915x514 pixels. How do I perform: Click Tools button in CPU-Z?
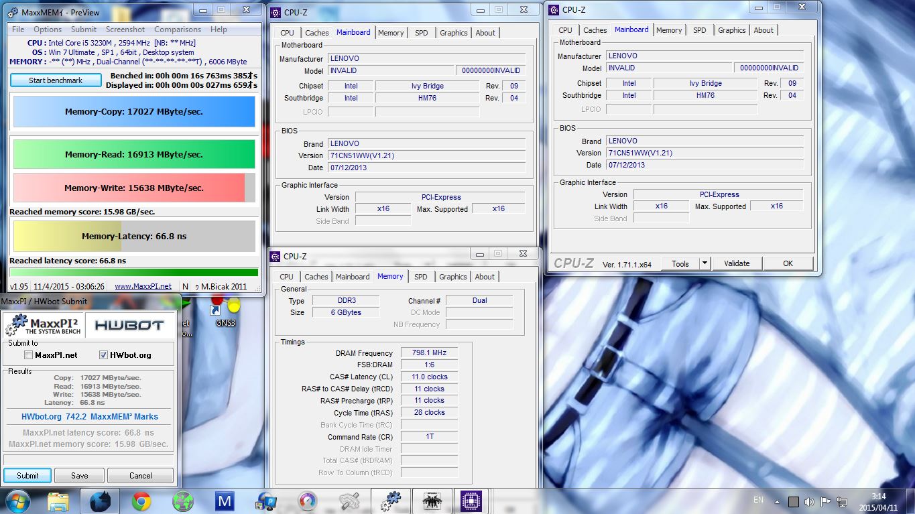pos(680,263)
